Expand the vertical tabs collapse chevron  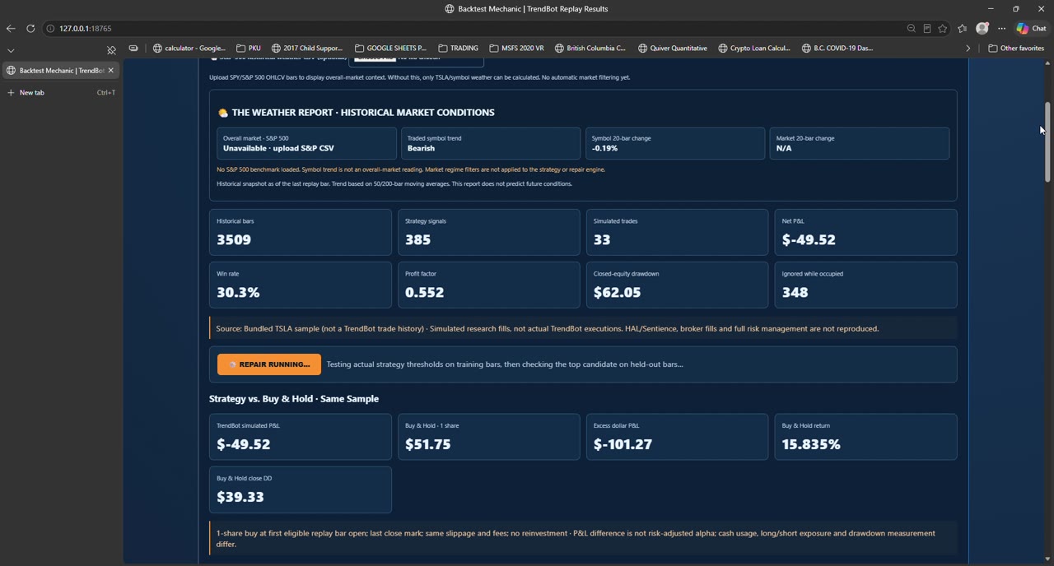point(11,50)
